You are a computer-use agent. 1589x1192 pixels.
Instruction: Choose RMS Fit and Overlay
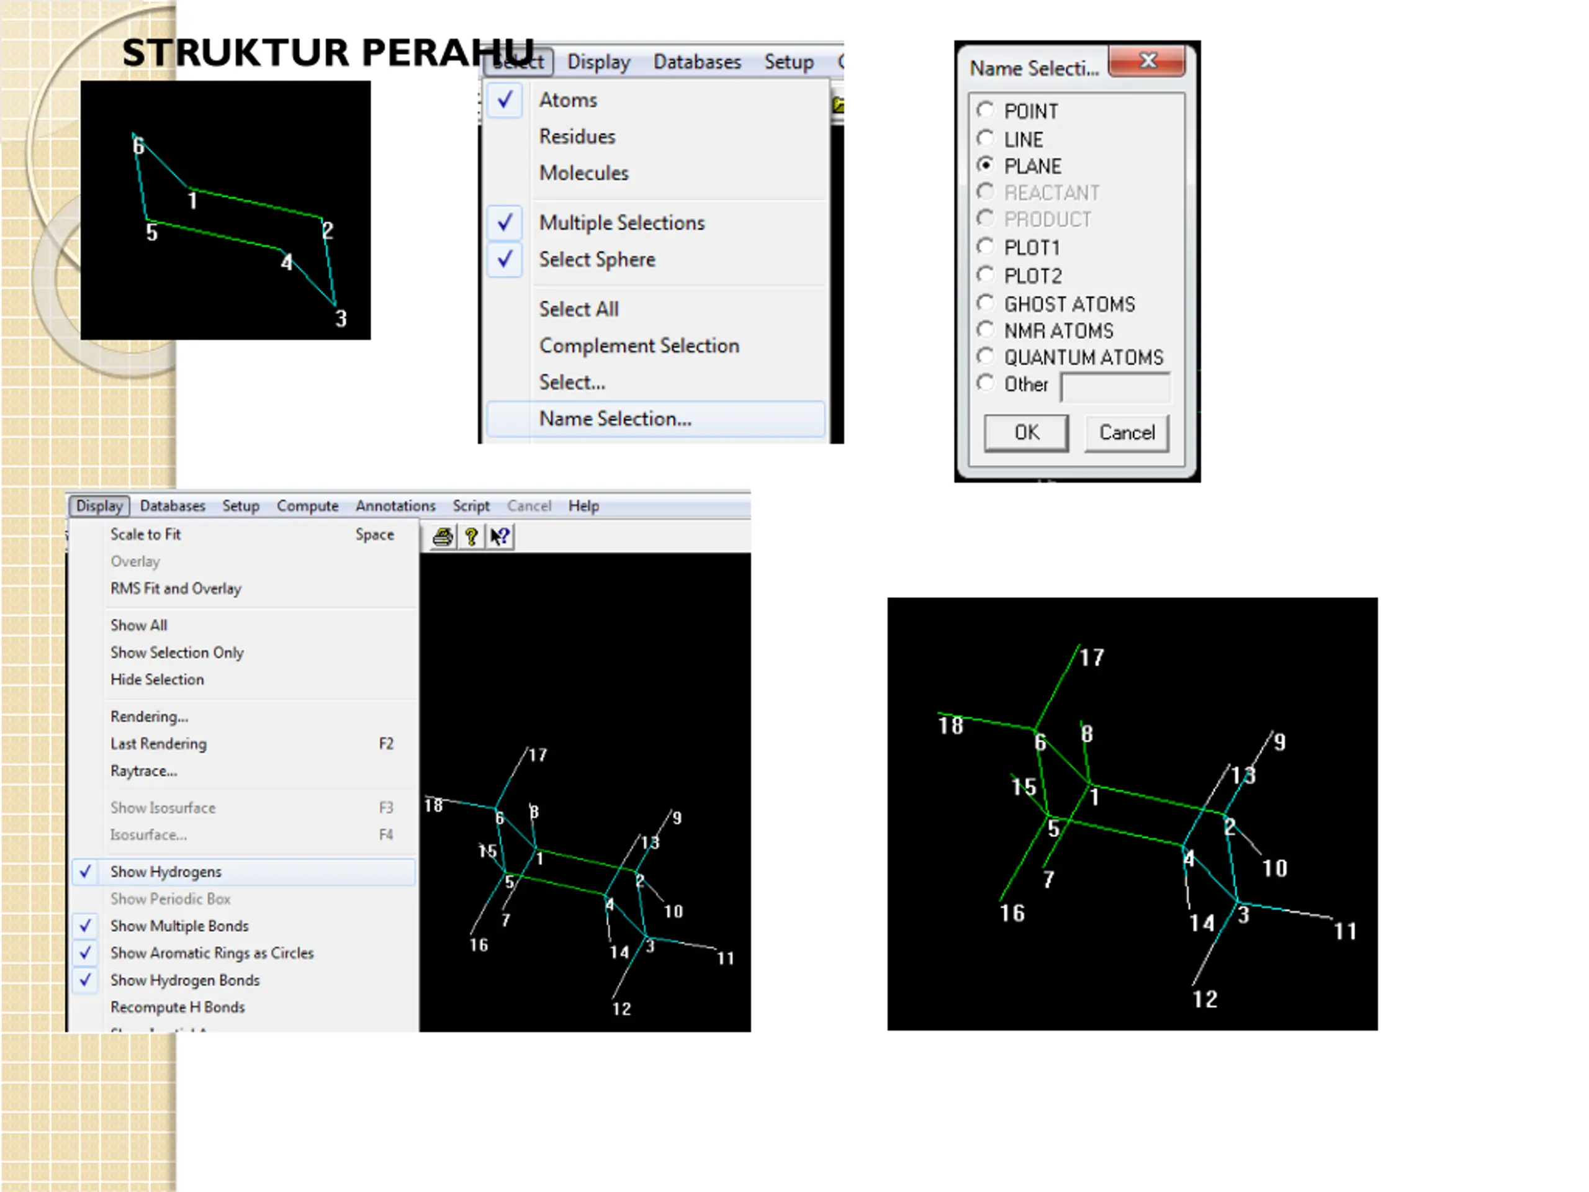pyautogui.click(x=243, y=589)
